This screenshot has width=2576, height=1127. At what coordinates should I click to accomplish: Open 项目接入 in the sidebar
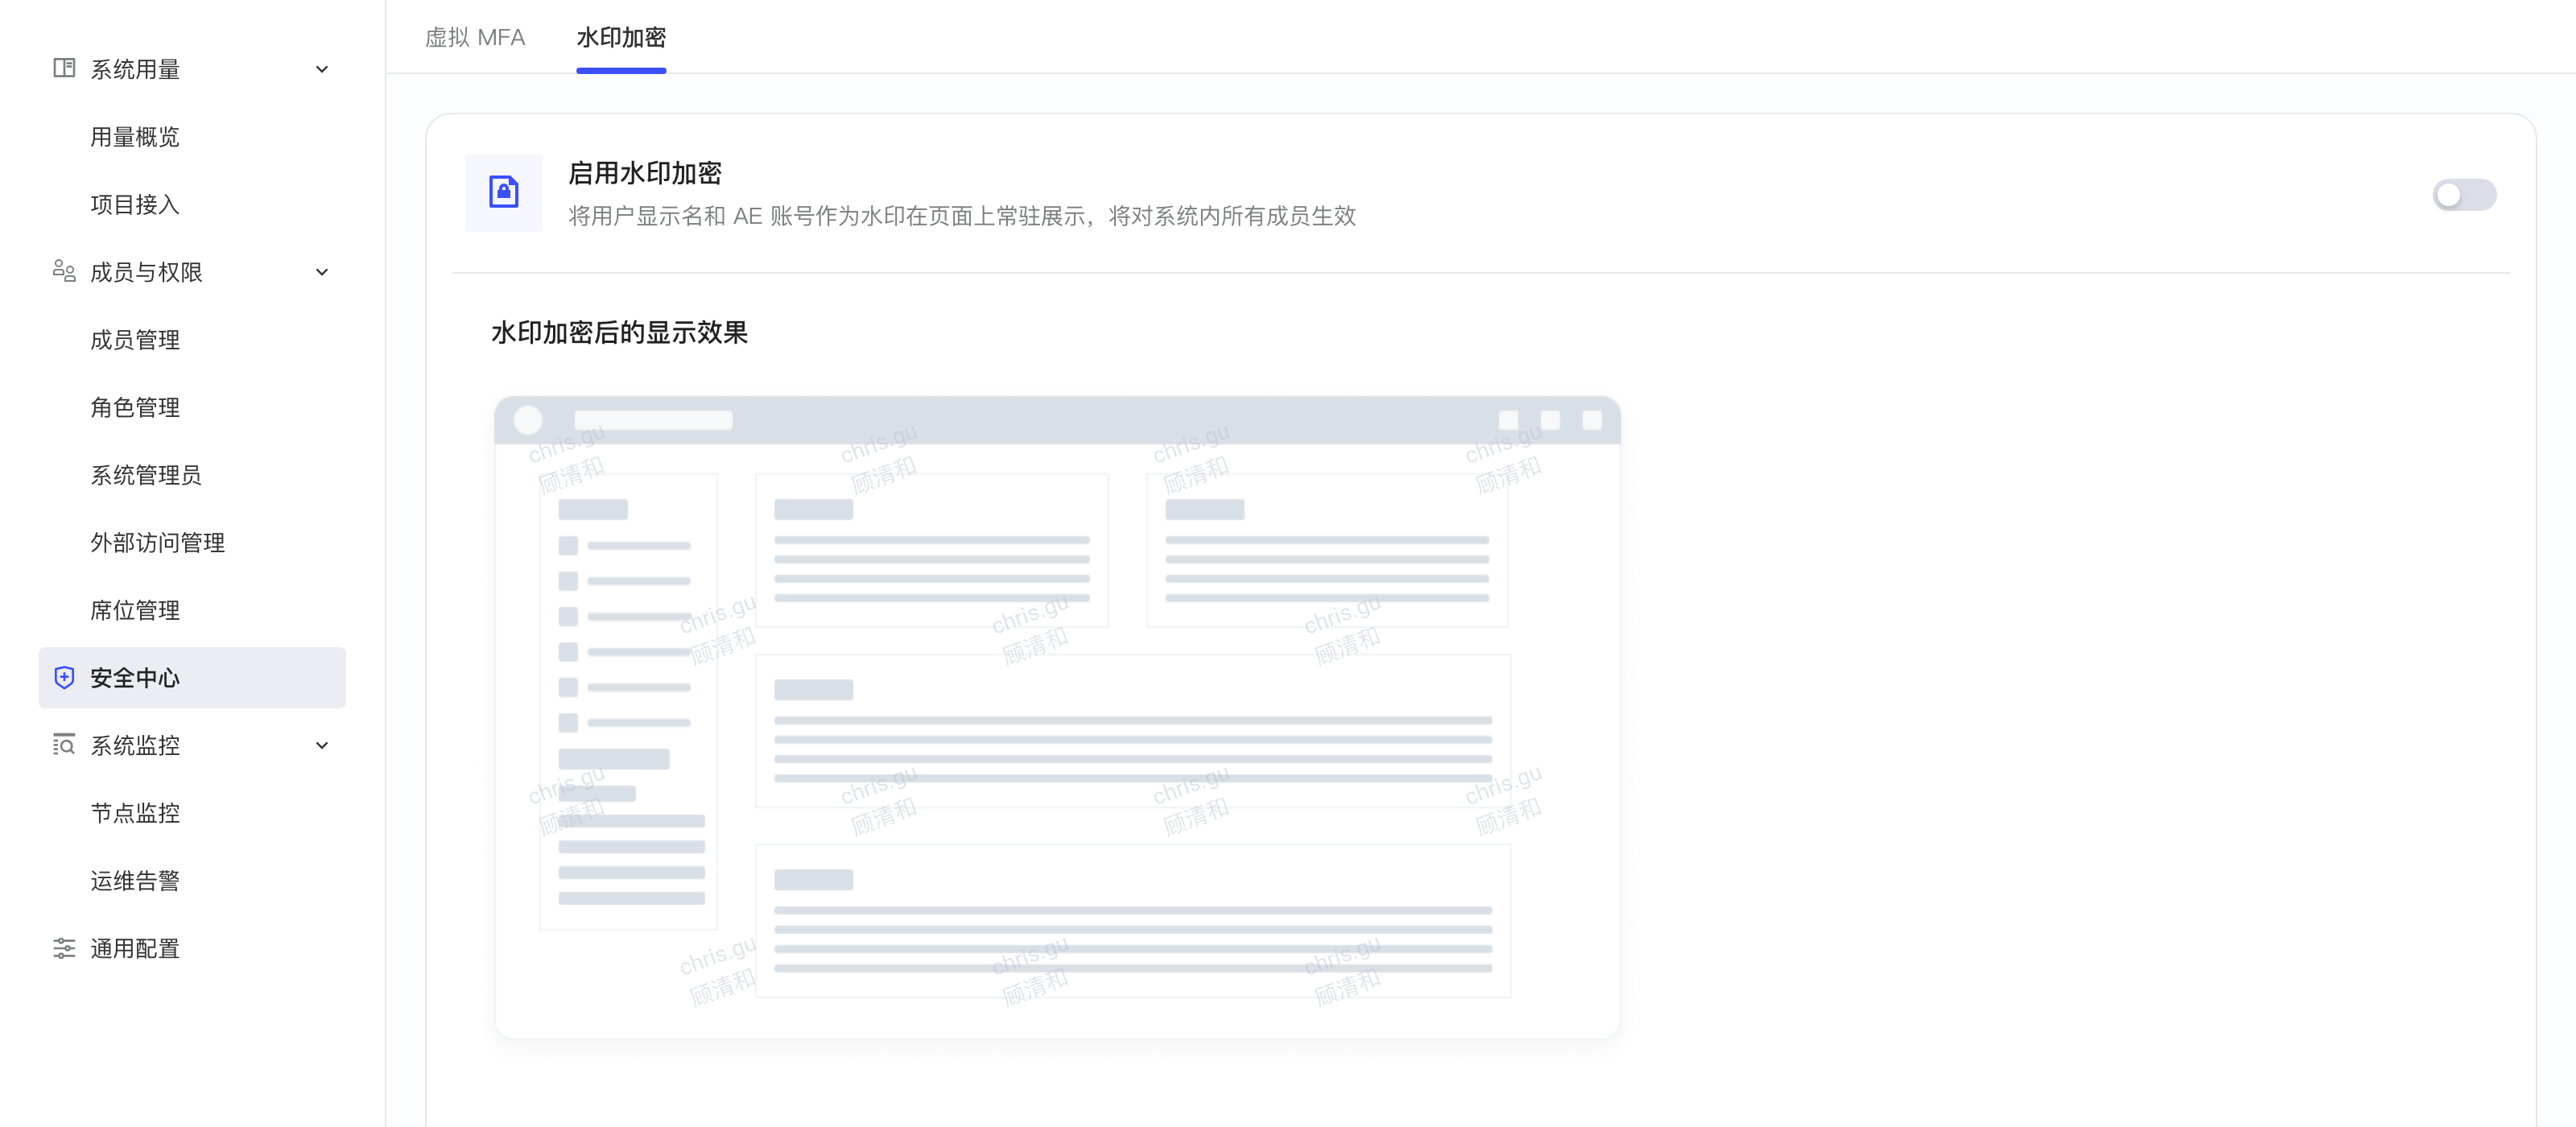click(135, 204)
